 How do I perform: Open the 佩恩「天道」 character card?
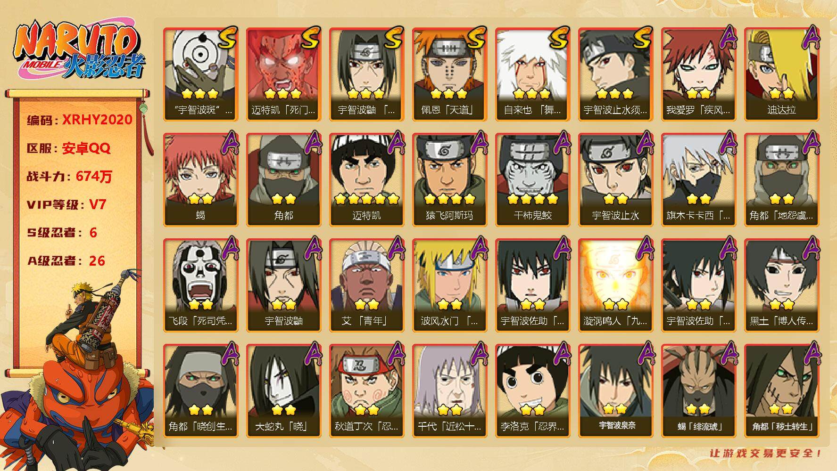point(449,74)
